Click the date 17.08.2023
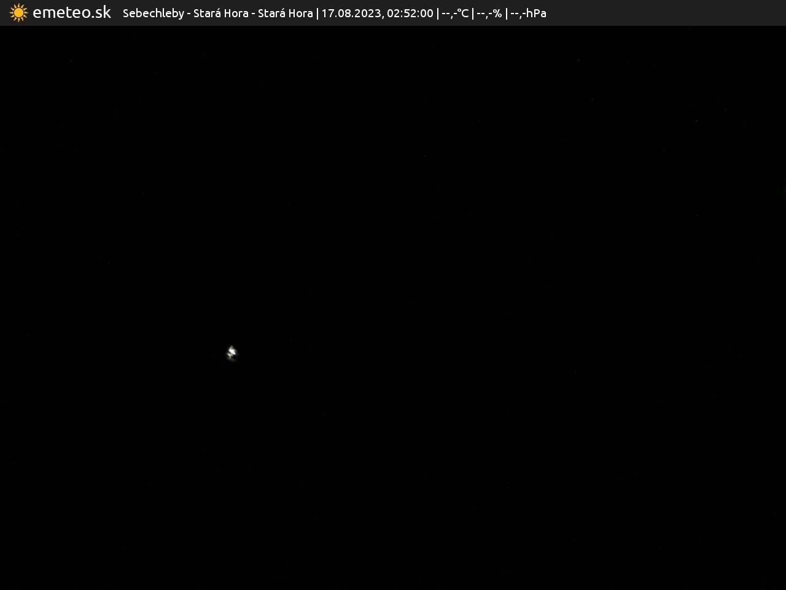Image resolution: width=786 pixels, height=590 pixels. pos(351,14)
